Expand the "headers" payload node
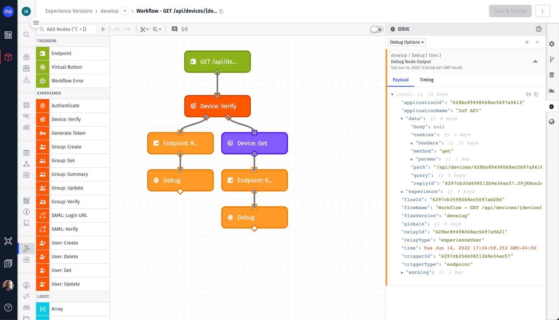This screenshot has width=559, height=320. pyautogui.click(x=412, y=143)
